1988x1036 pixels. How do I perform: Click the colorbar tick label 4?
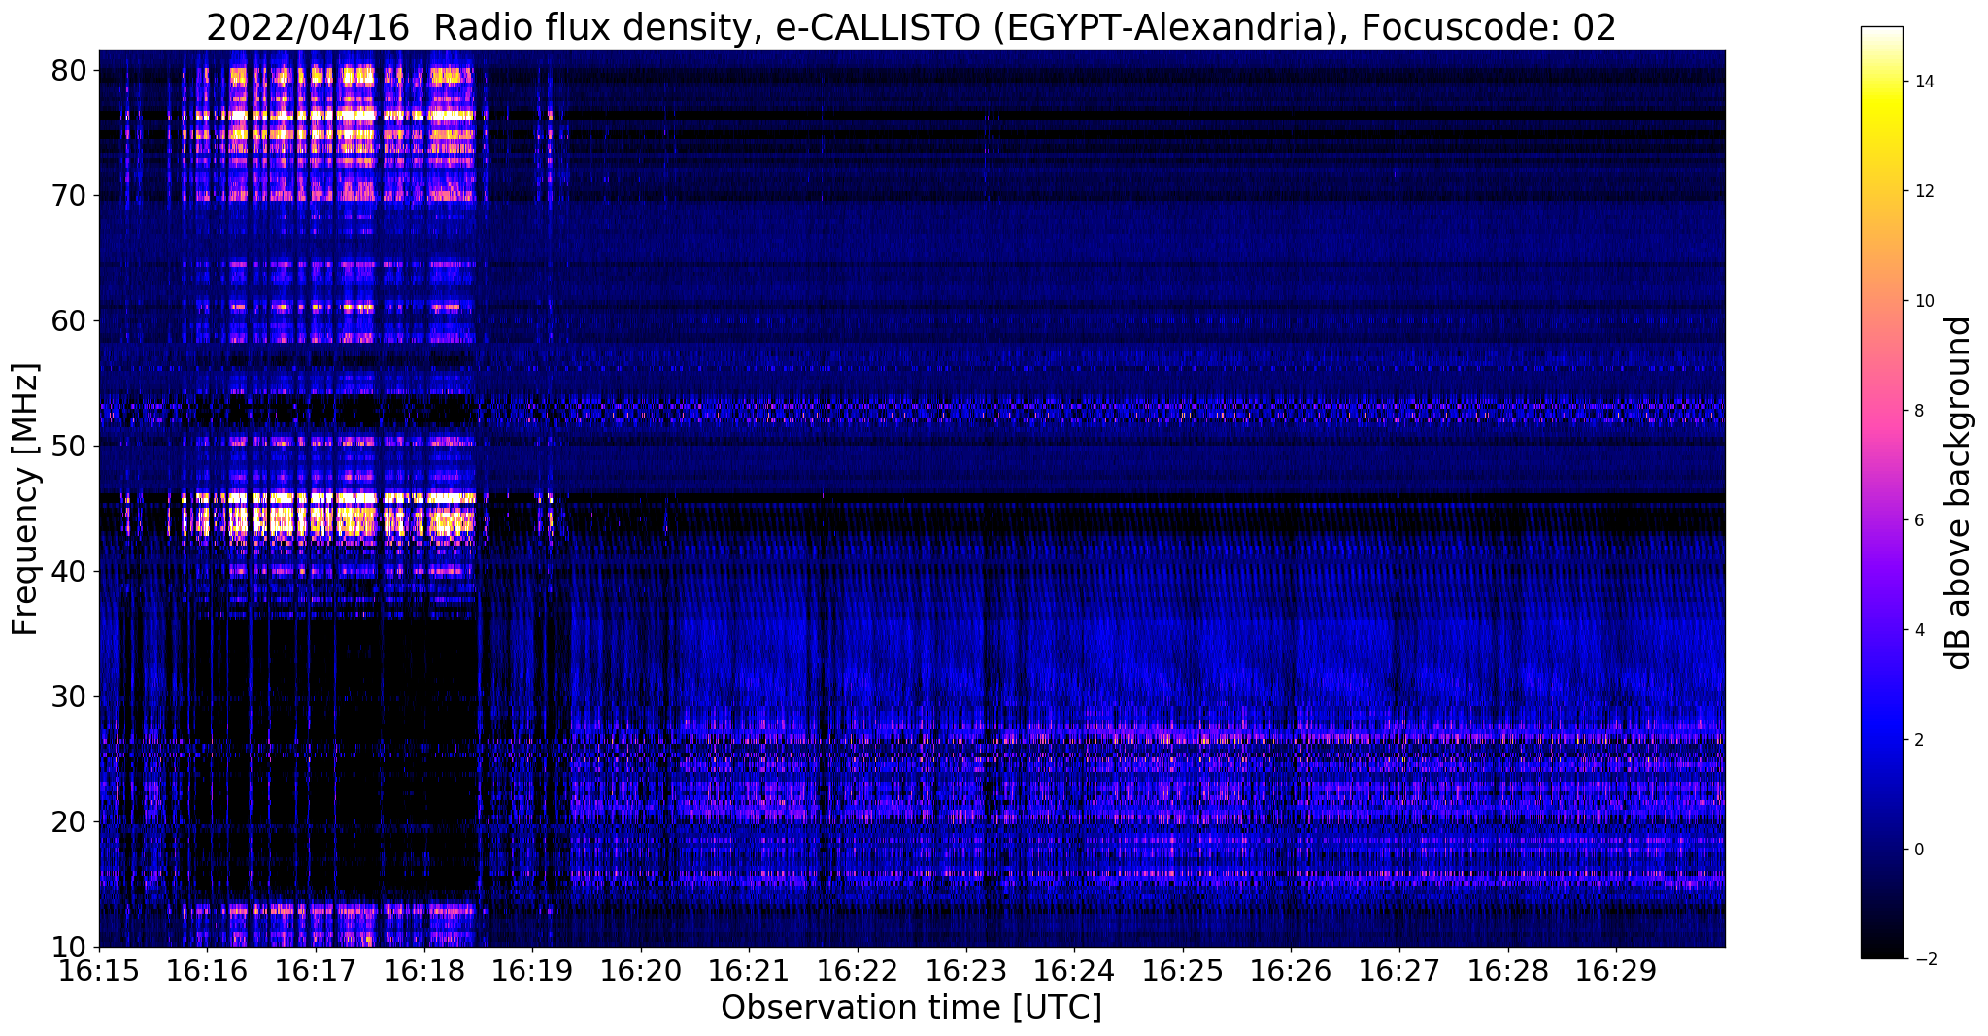point(1918,630)
